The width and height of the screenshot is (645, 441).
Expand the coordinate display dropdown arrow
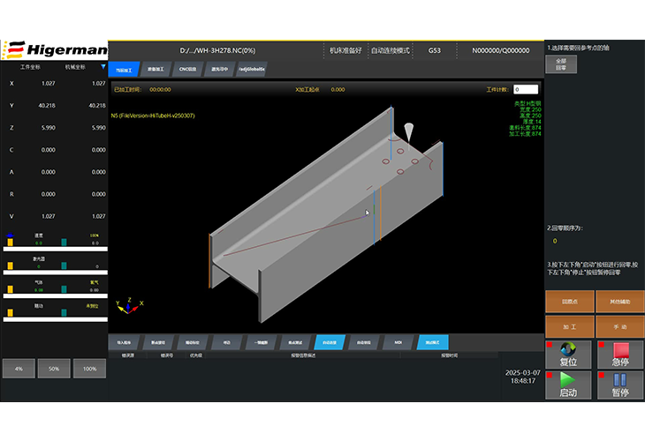[102, 66]
